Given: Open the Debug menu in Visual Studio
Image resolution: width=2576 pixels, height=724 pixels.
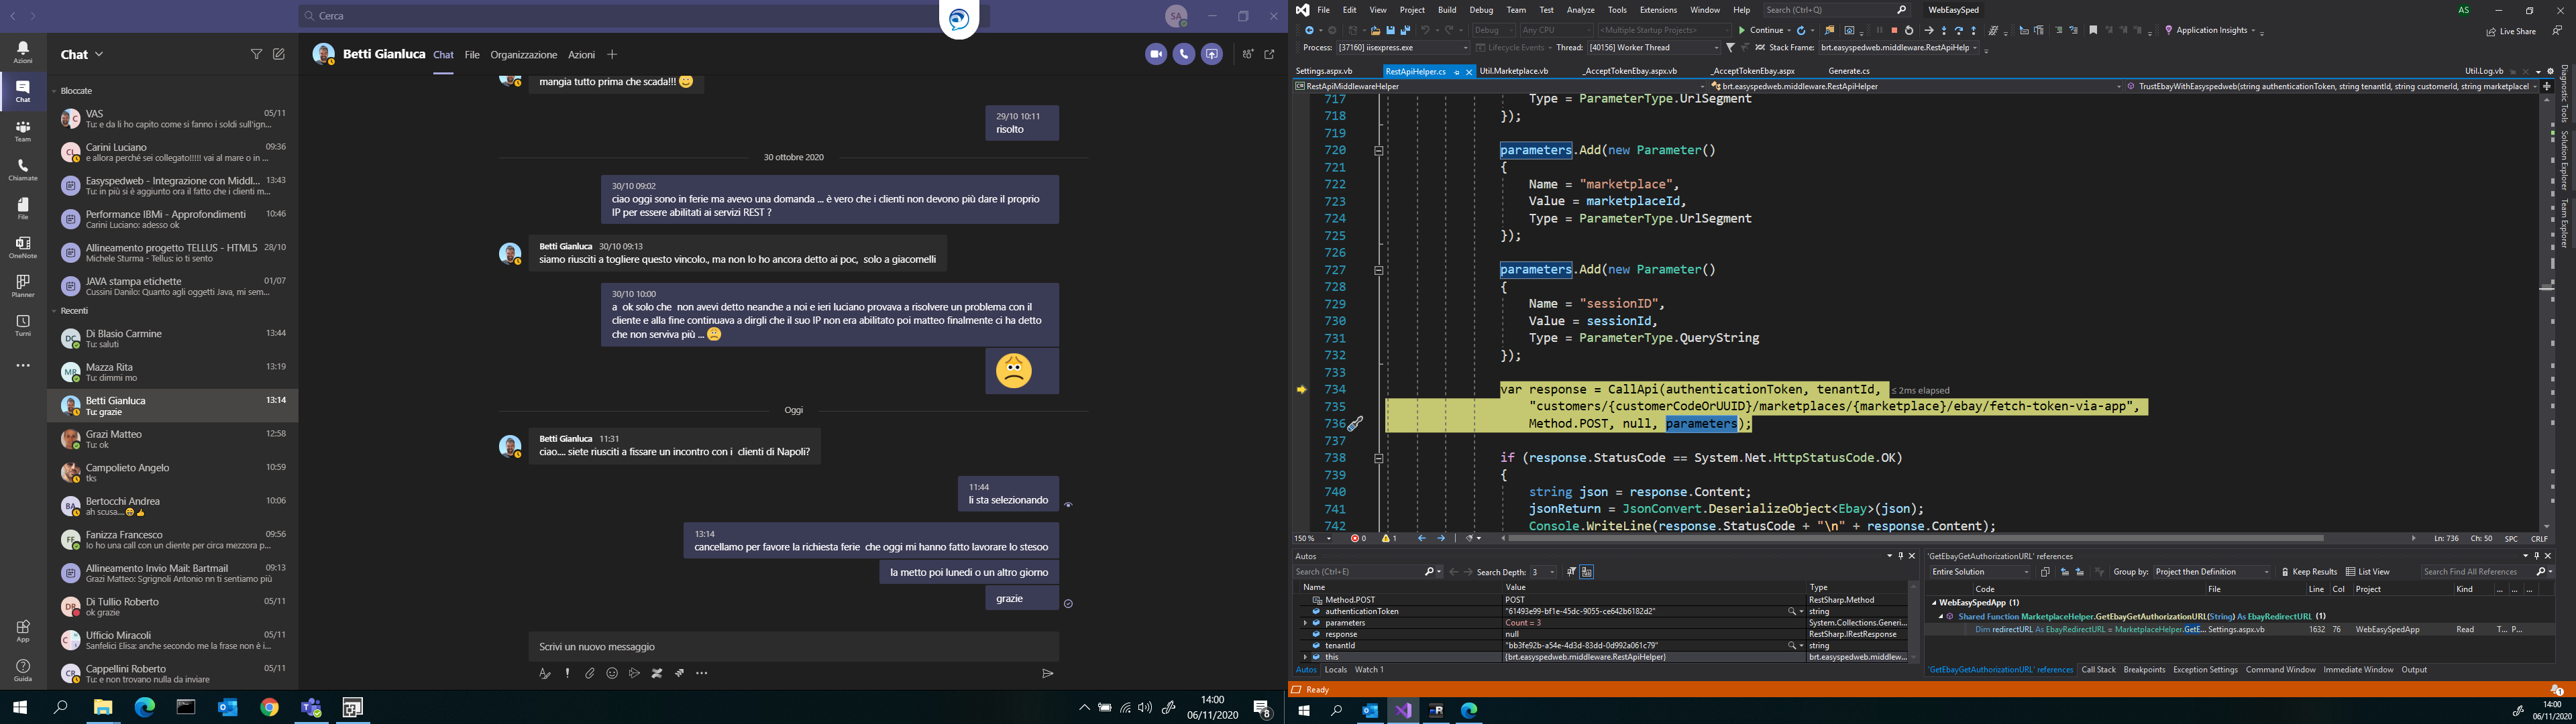Looking at the screenshot, I should click(x=1481, y=10).
